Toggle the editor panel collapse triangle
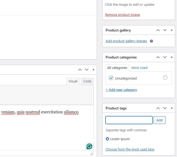This screenshot has width=177, height=157. click(x=93, y=70)
